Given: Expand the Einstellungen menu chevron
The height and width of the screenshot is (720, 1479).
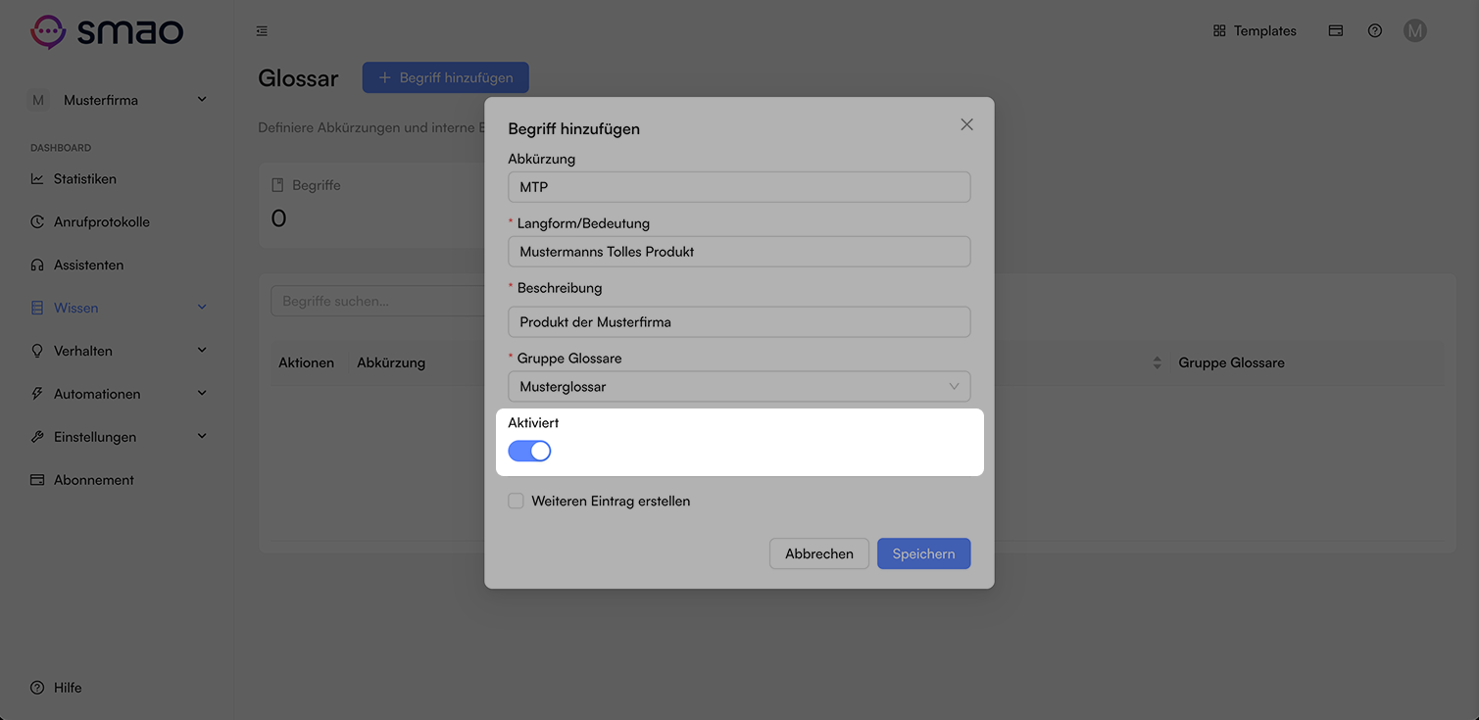Looking at the screenshot, I should 202,436.
